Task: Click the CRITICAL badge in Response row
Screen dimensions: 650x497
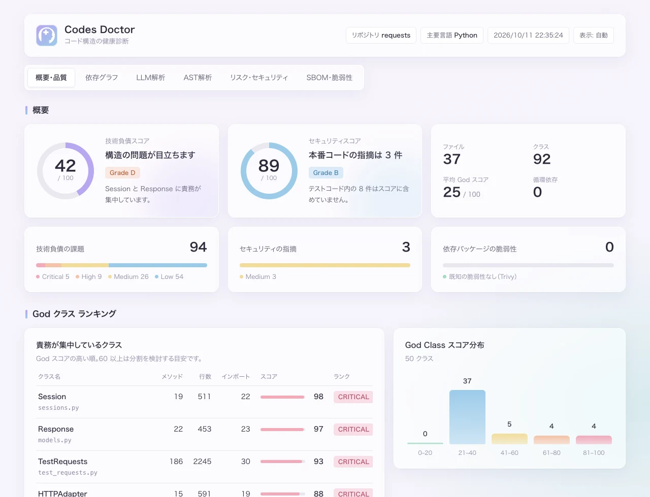Action: click(x=353, y=430)
